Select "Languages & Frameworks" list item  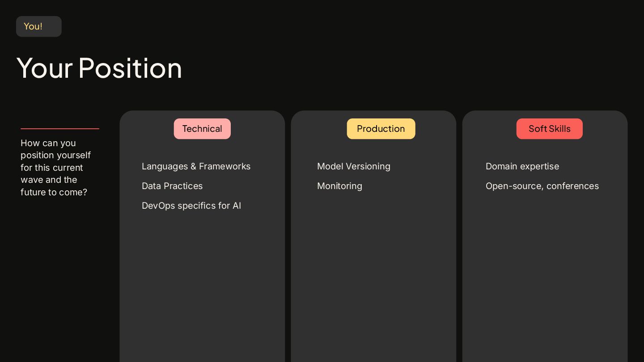pos(196,166)
